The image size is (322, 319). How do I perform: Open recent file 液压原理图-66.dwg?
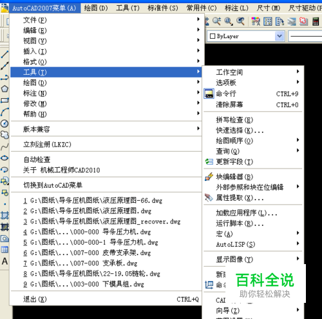tap(106, 200)
